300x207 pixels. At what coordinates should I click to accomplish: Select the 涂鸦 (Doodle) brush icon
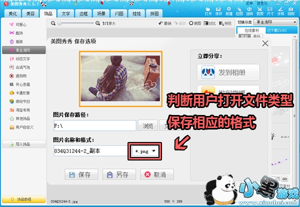point(280,11)
